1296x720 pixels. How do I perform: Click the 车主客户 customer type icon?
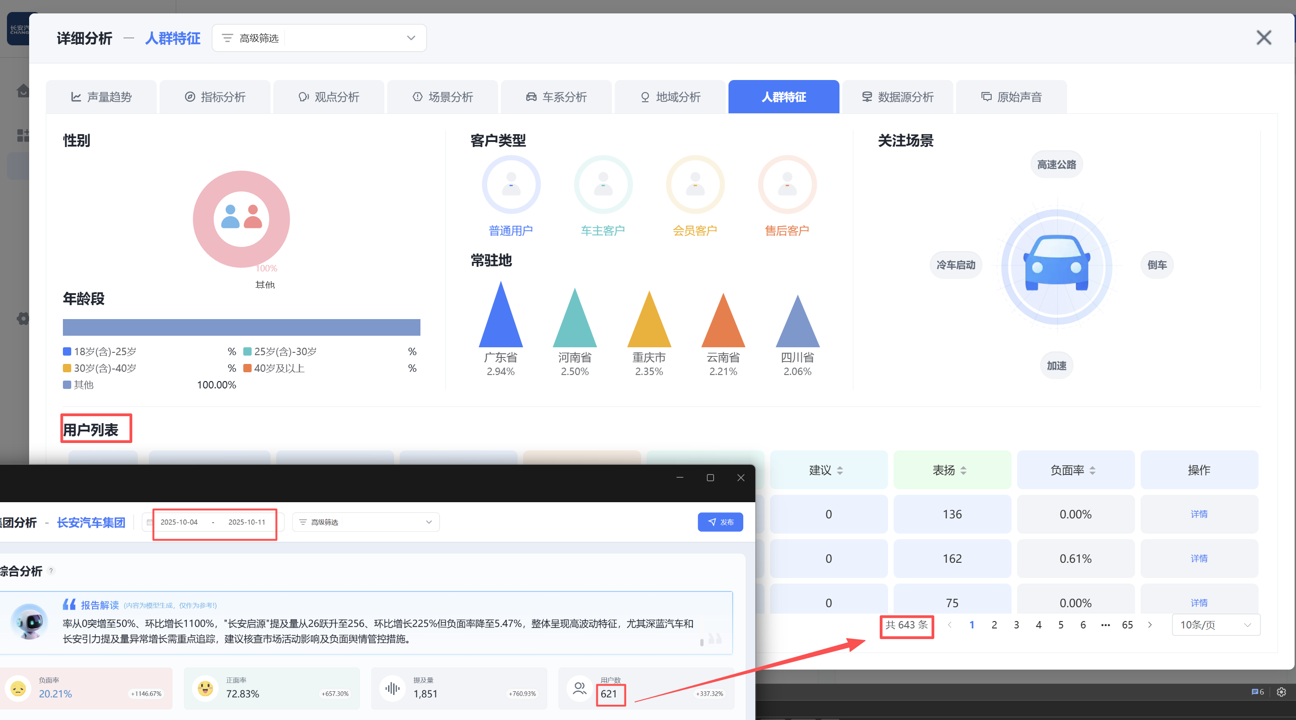(x=603, y=185)
